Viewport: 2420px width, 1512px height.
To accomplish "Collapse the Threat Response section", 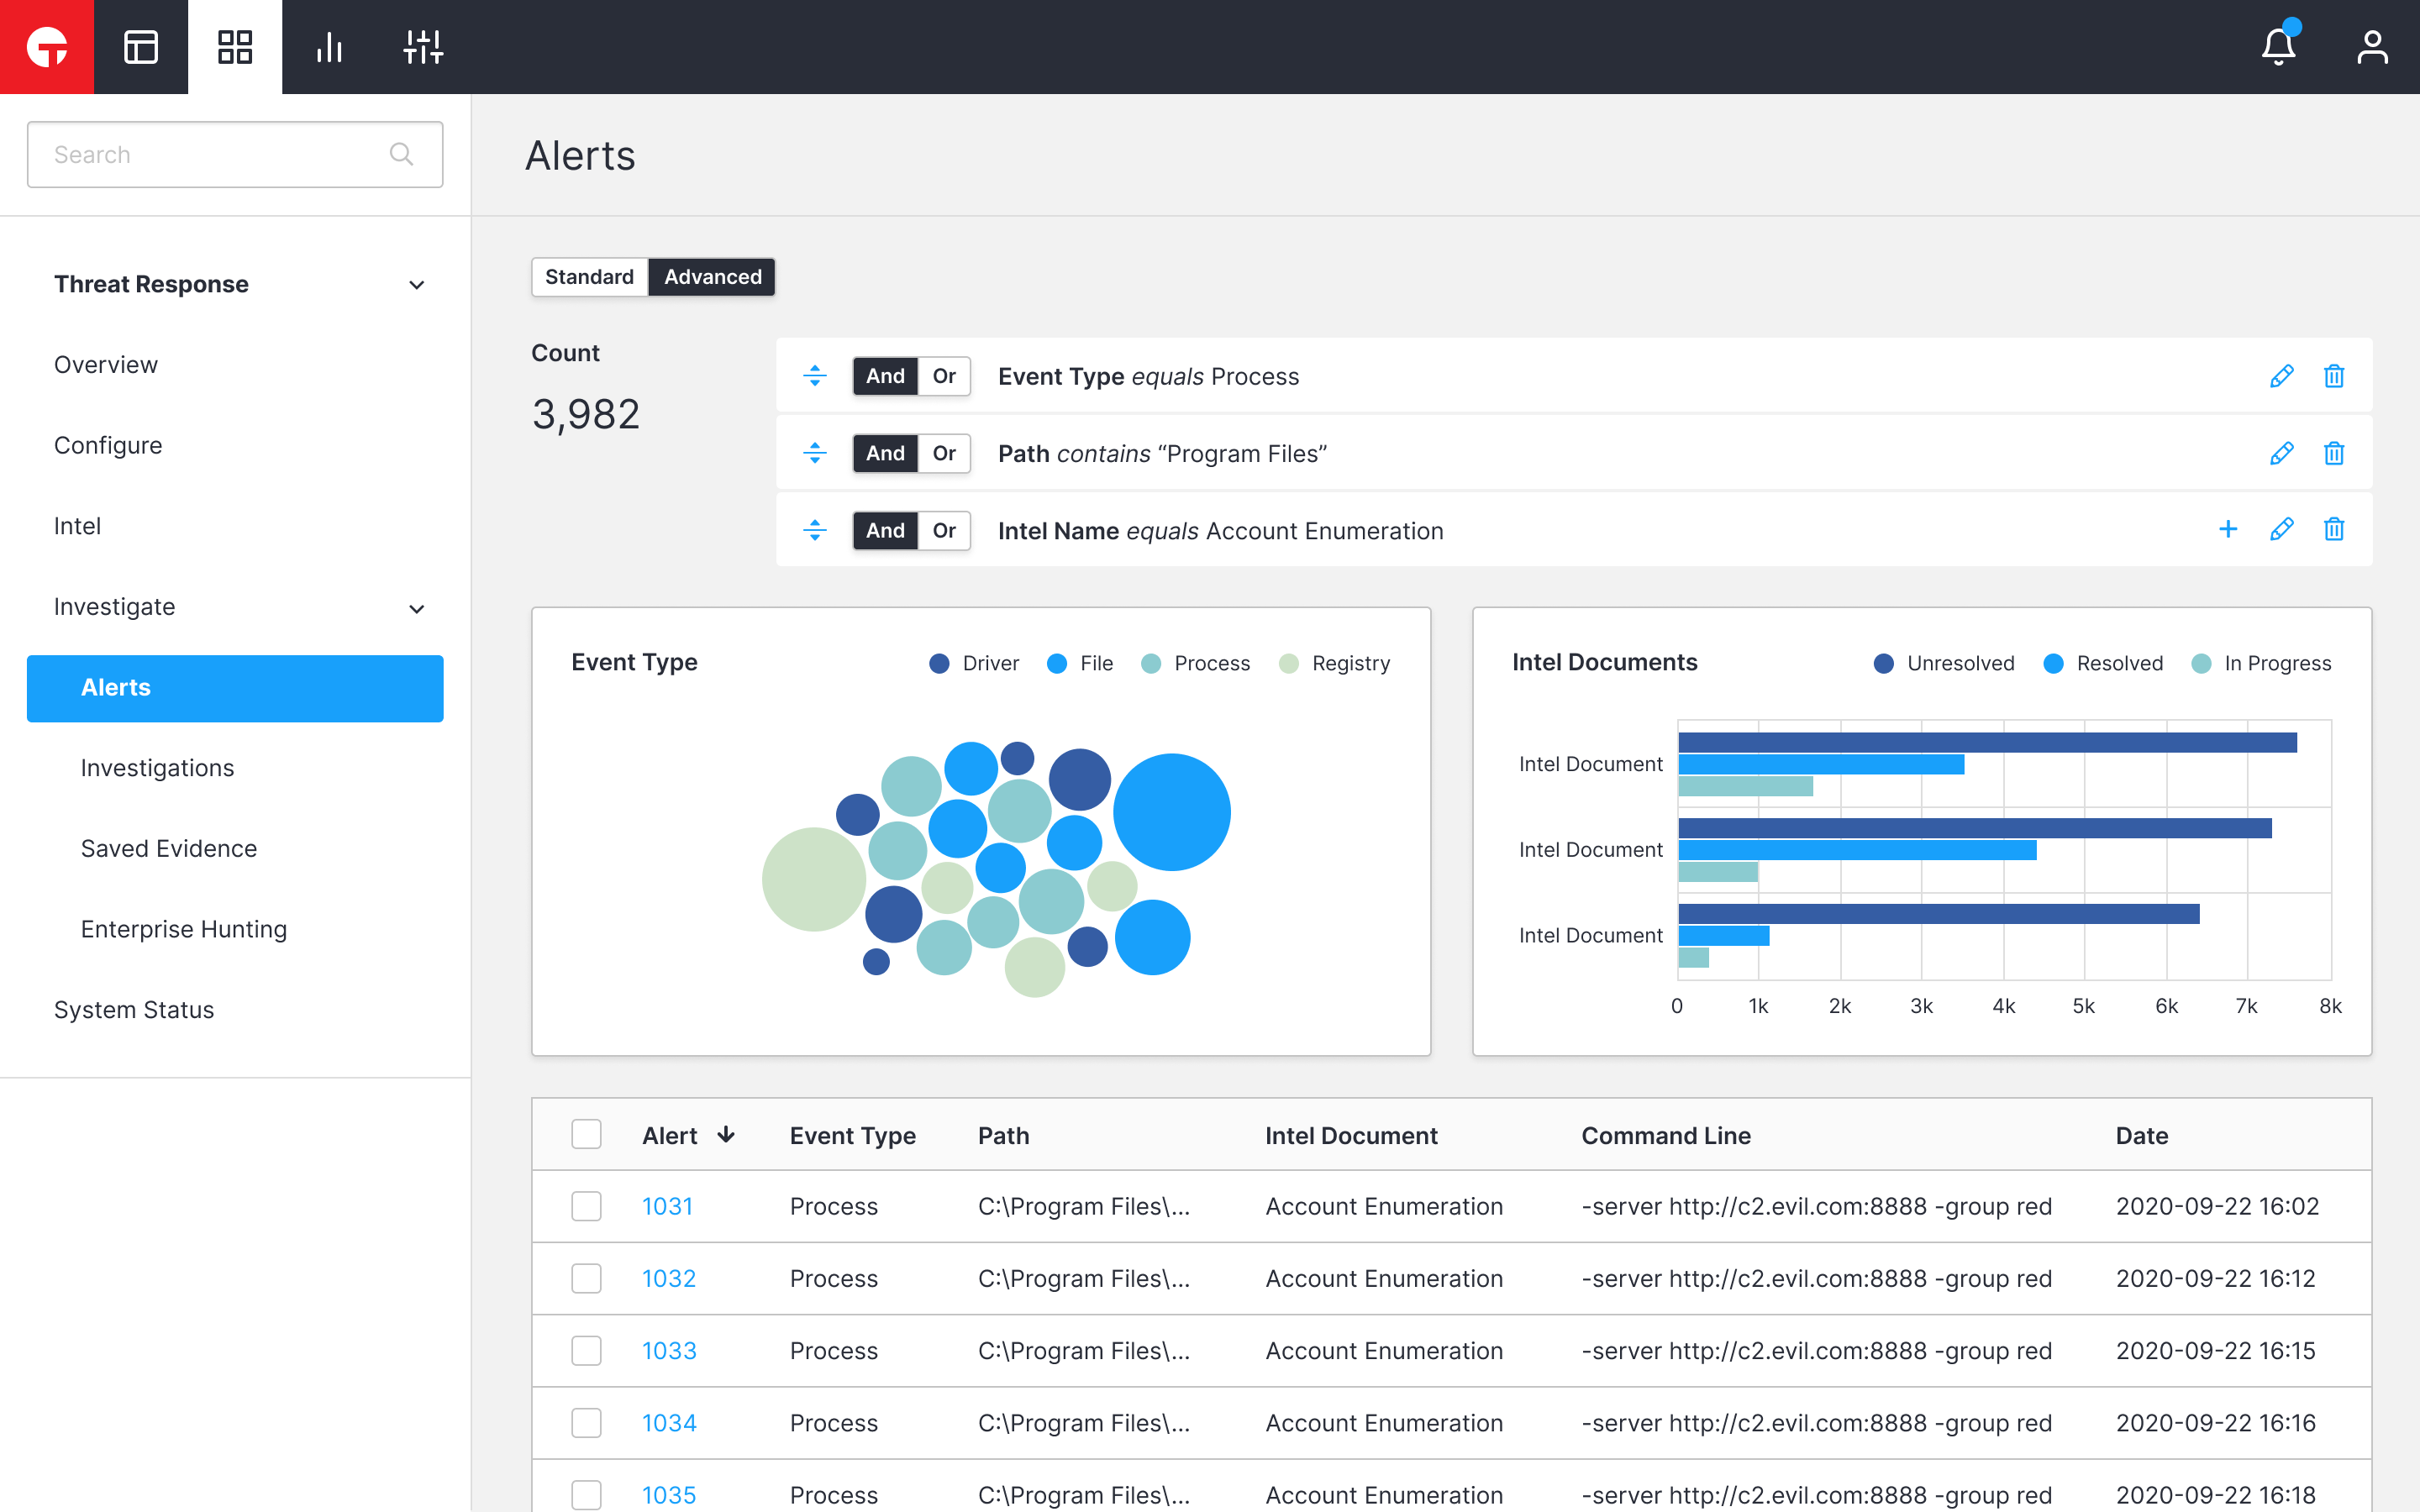I will [x=417, y=285].
